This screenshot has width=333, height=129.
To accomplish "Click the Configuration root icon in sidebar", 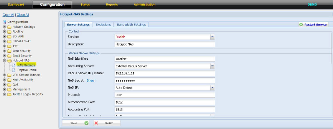I will [x=5, y=22].
